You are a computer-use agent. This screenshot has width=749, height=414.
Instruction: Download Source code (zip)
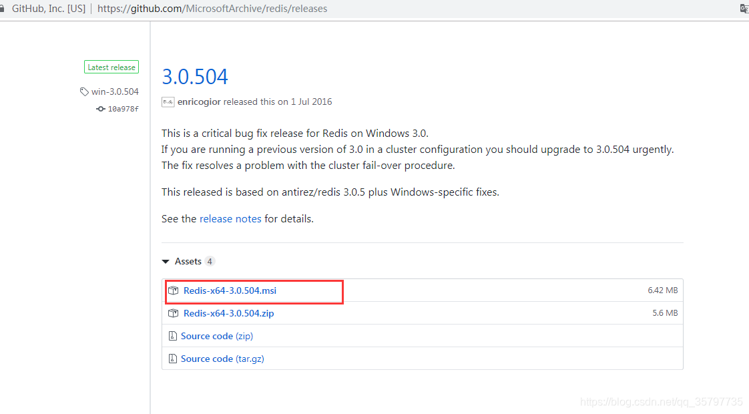[217, 336]
